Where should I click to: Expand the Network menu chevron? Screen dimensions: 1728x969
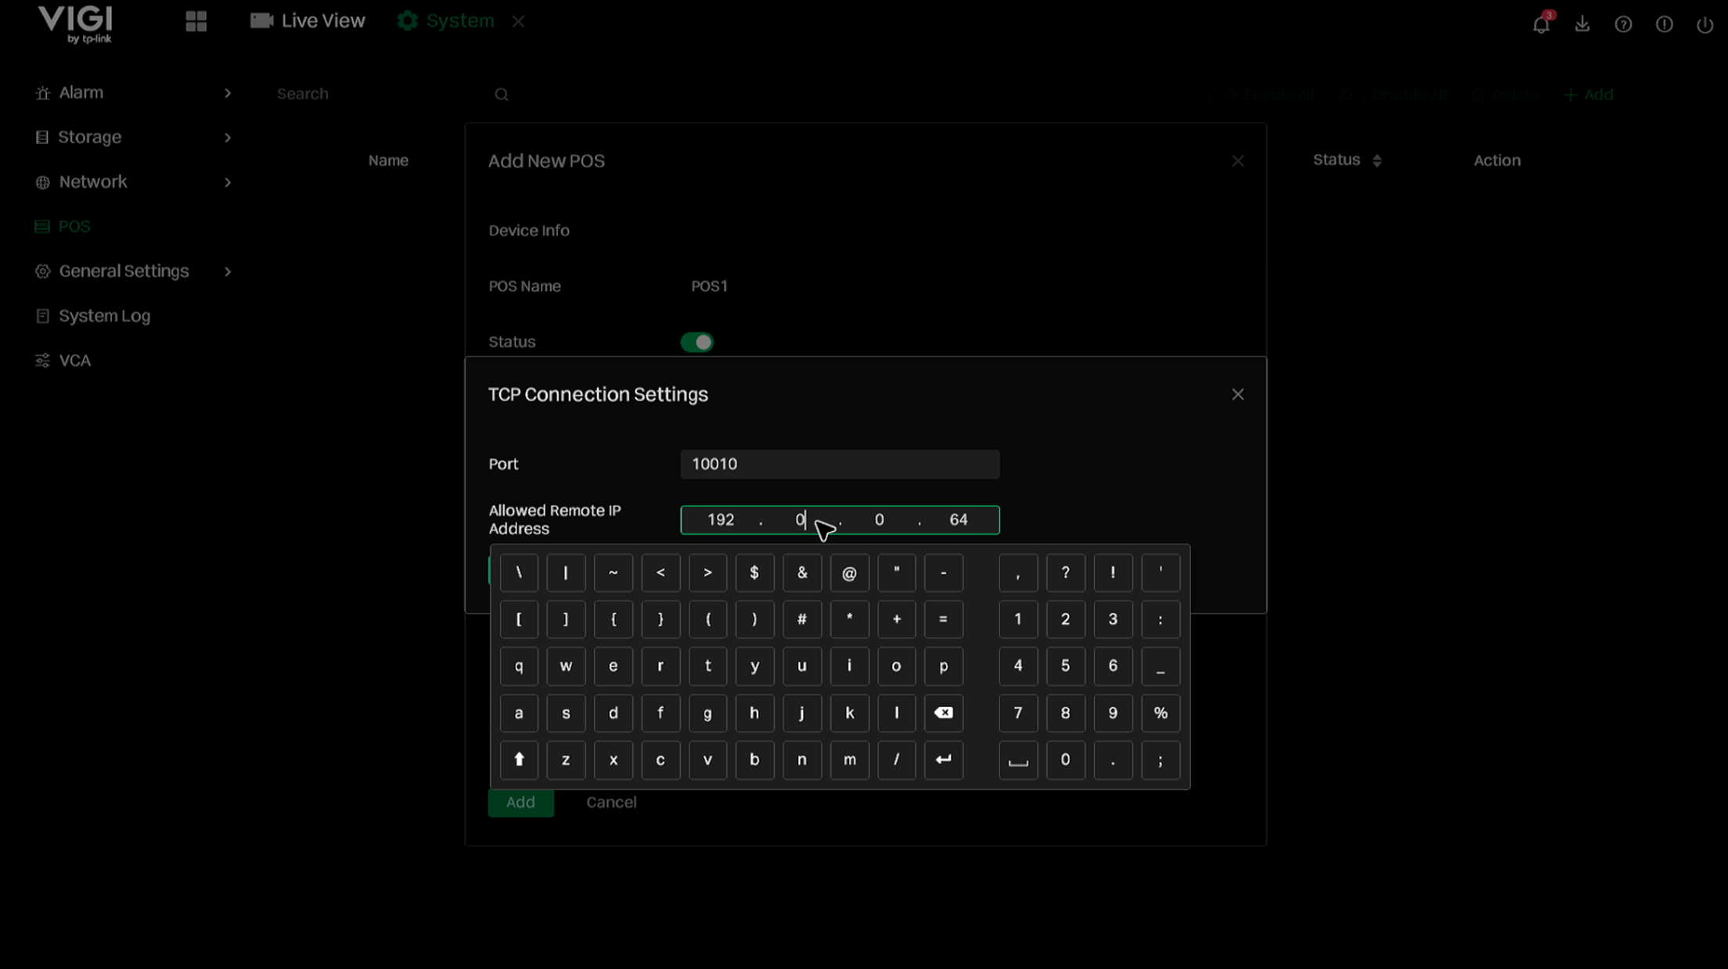[228, 182]
